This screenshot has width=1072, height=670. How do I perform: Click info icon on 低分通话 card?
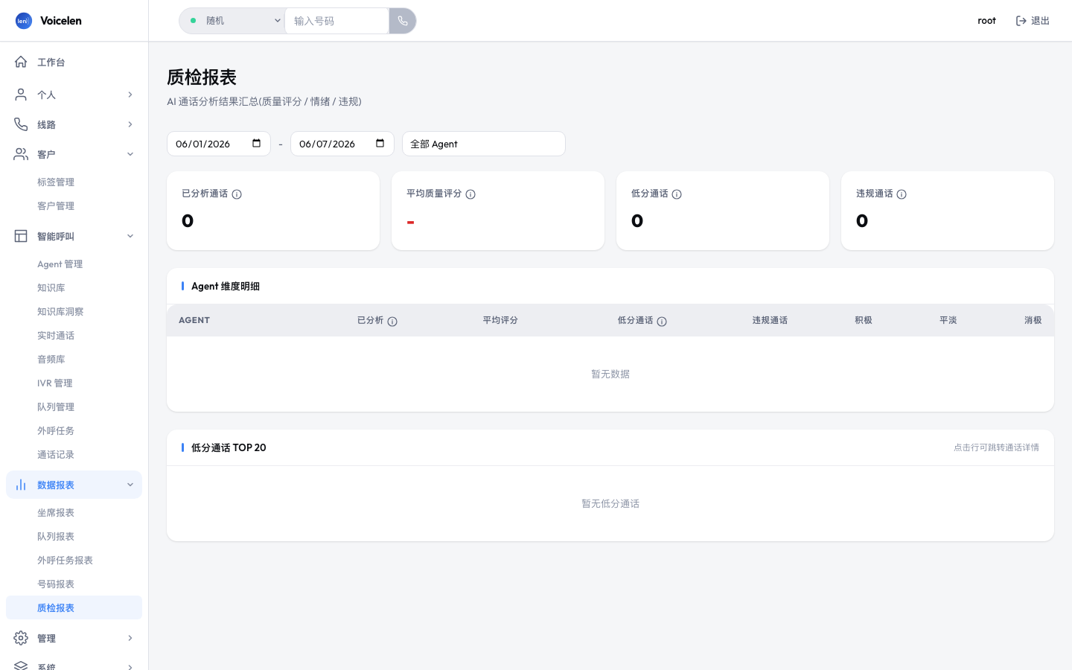point(677,194)
